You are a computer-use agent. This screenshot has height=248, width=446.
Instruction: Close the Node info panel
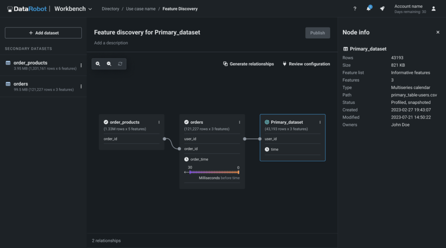438,32
